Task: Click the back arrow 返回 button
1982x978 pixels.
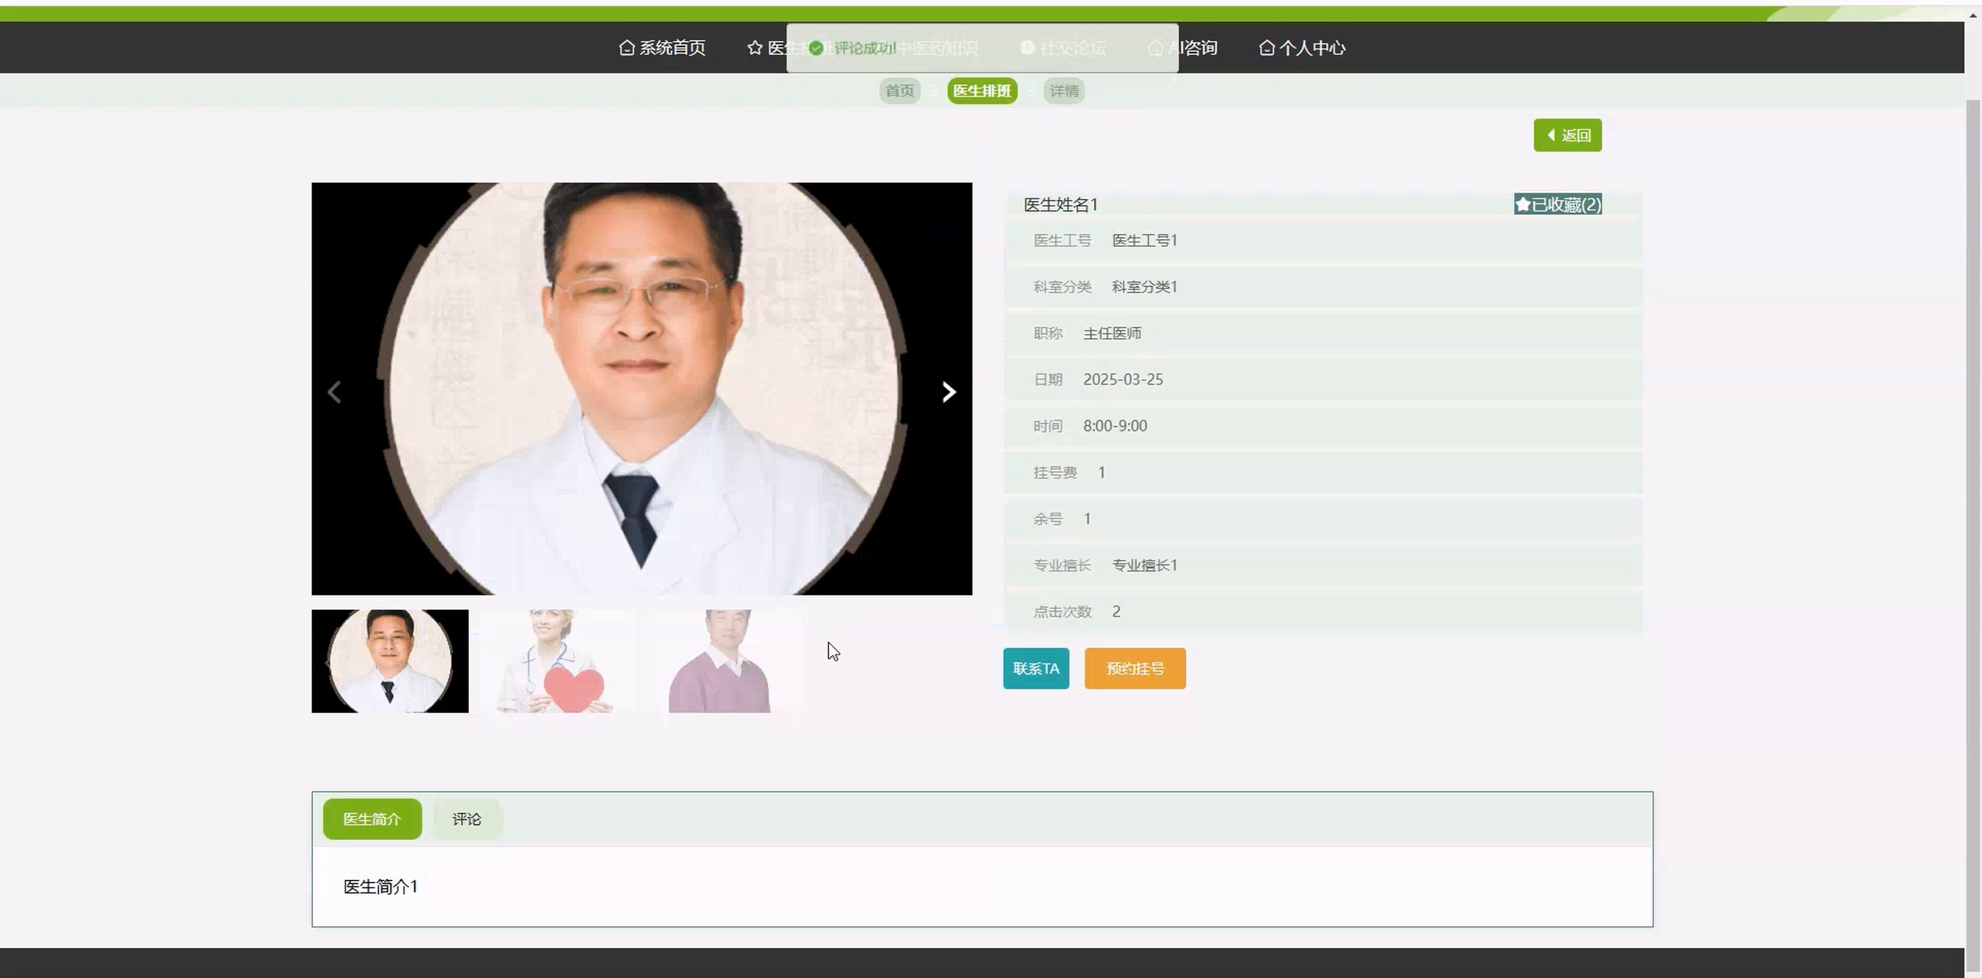Action: (x=1567, y=135)
